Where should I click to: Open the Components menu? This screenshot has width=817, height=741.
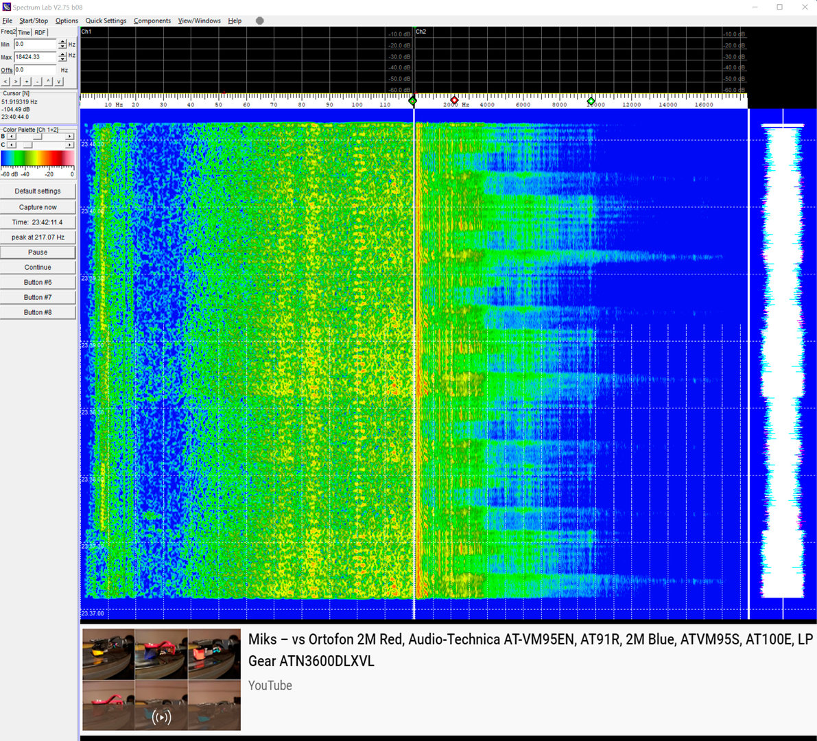coord(152,21)
